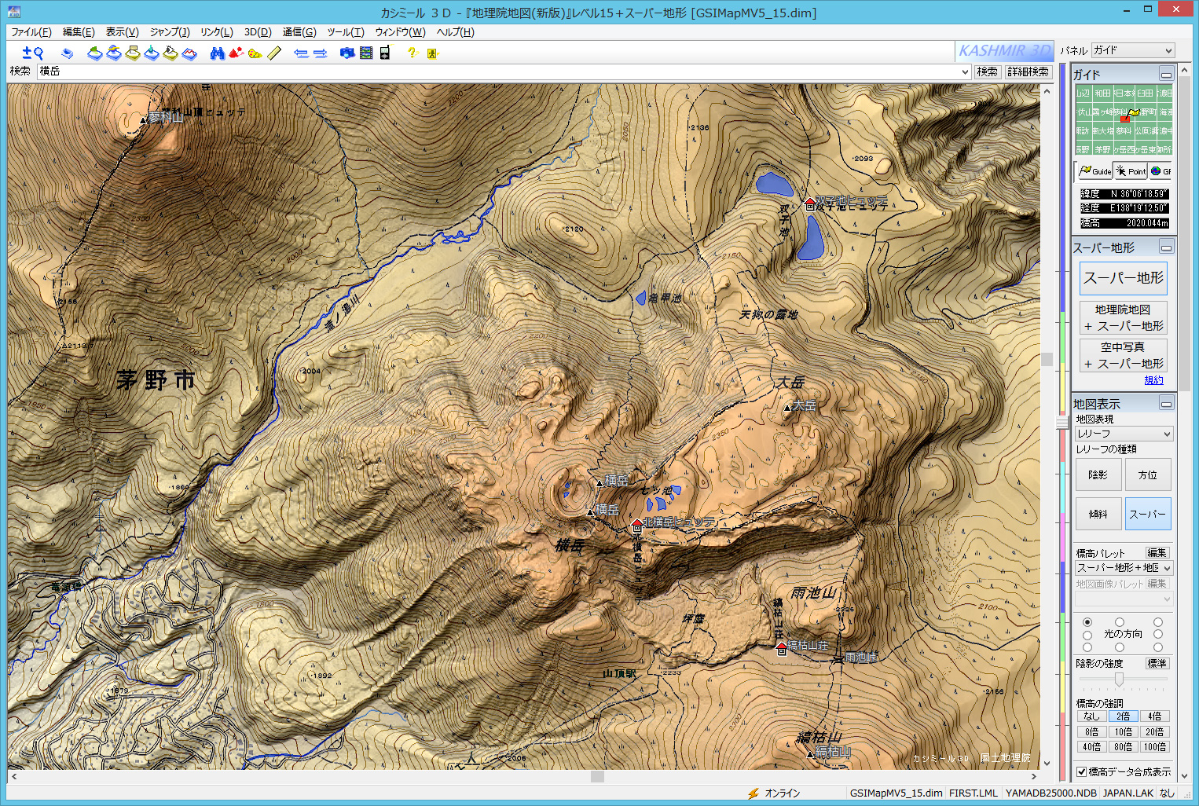Collapse the スーパー地形 panel section
1199x806 pixels.
point(1166,247)
